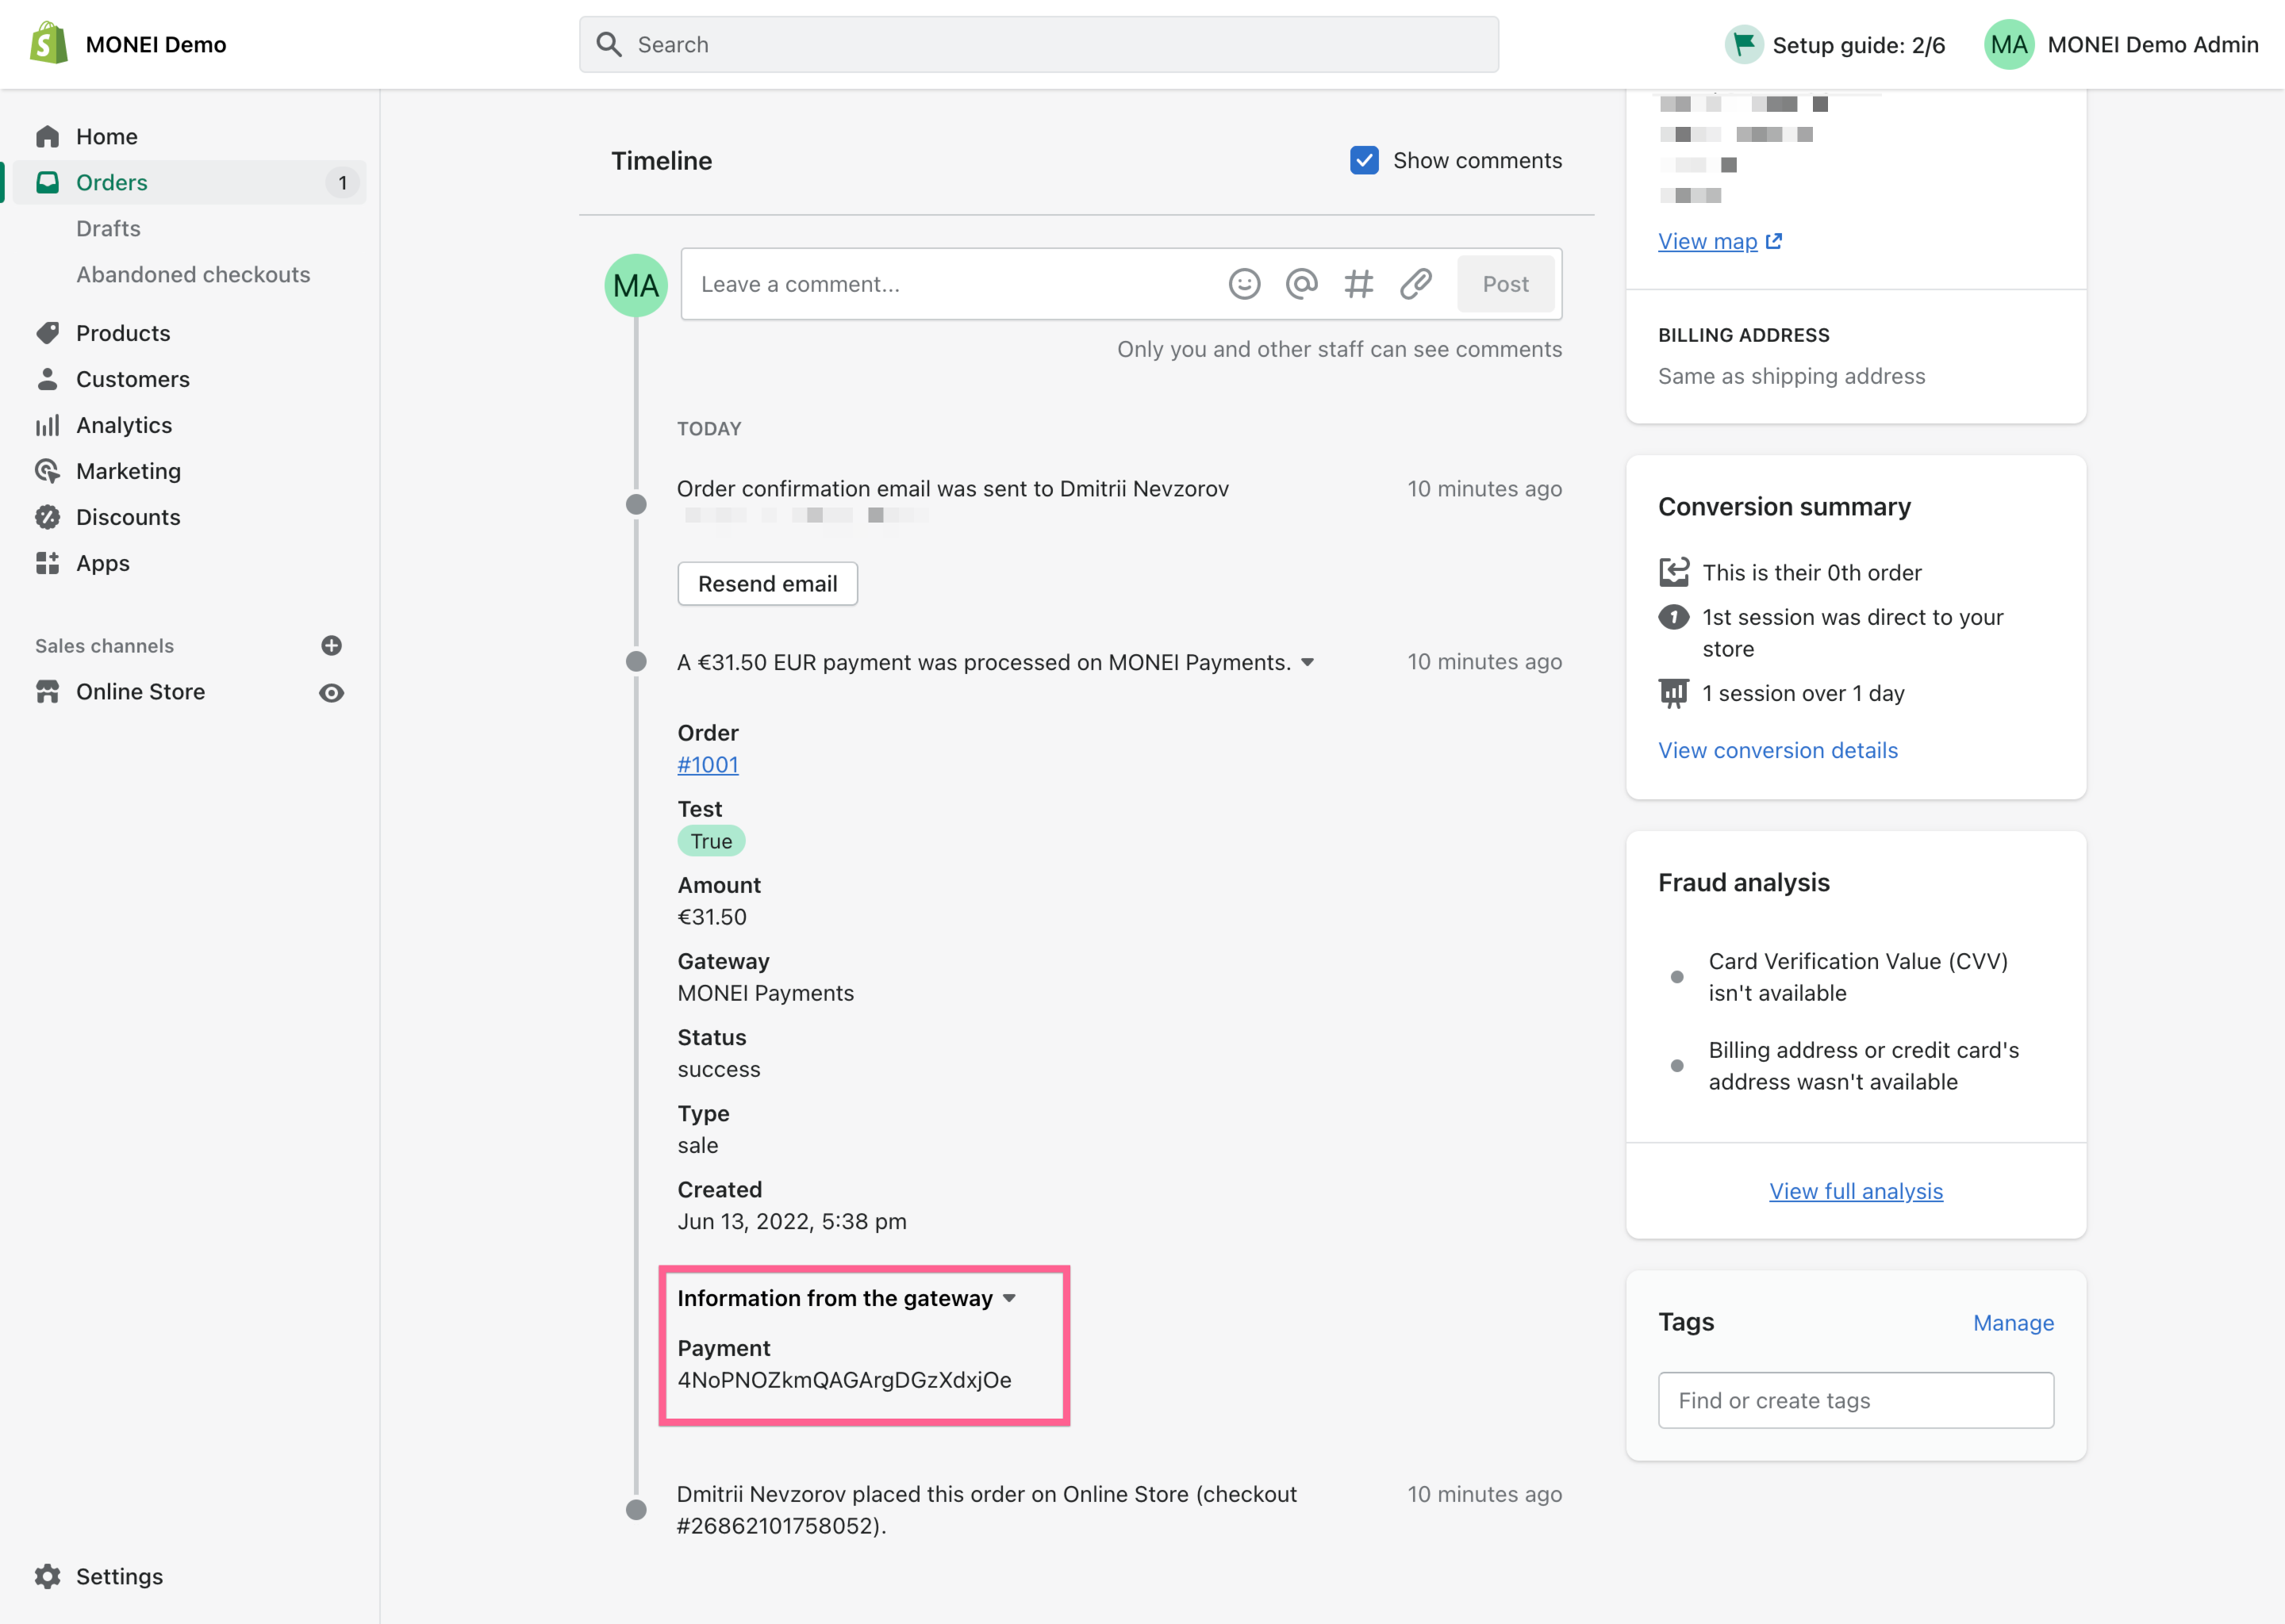The image size is (2285, 1624).
Task: Click the order count icon in Conversion summary
Action: [x=1674, y=572]
